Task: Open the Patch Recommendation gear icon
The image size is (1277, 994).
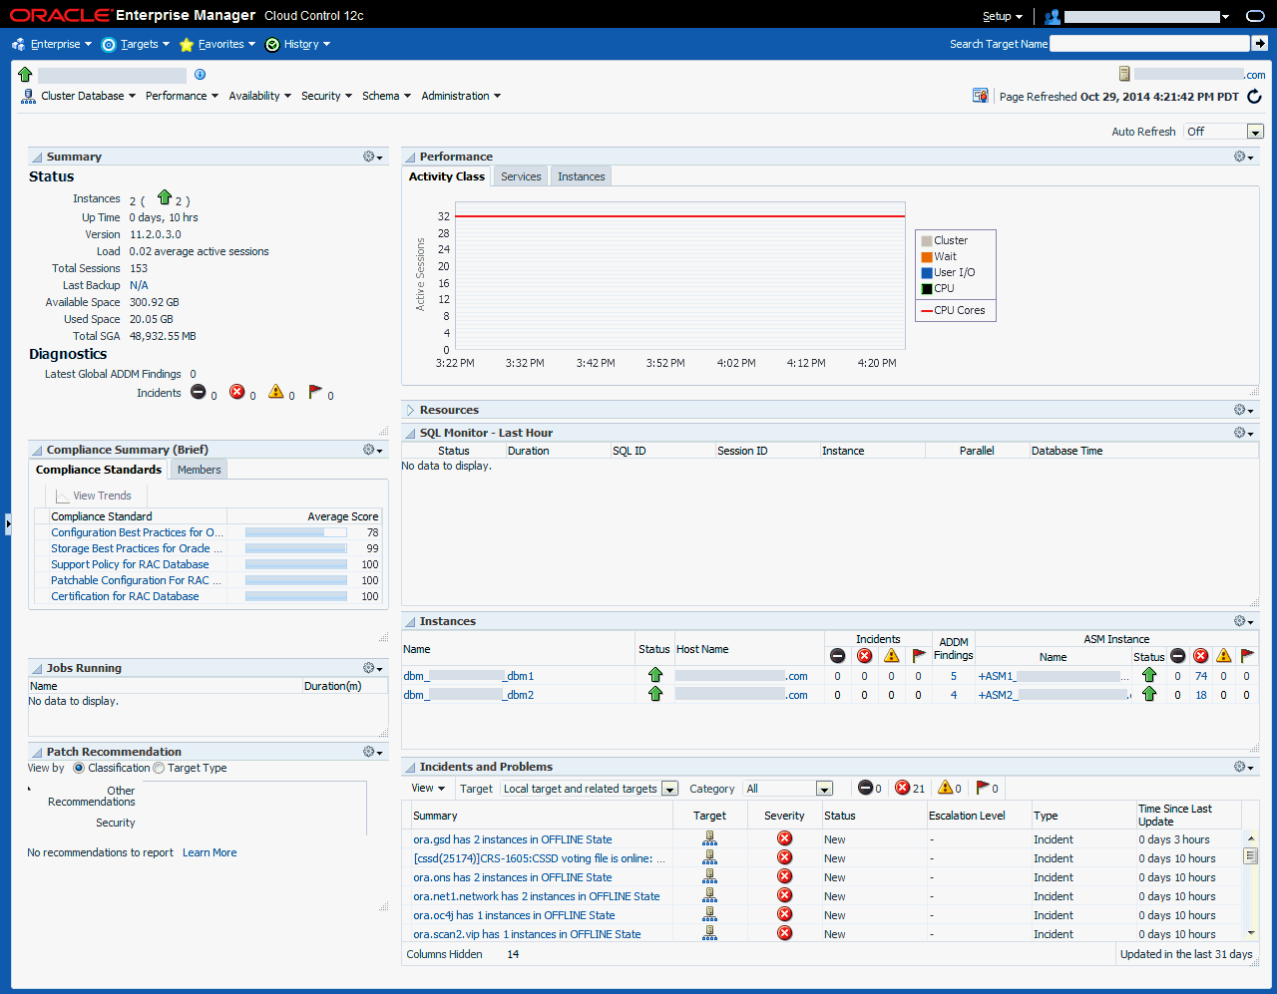Action: [x=374, y=752]
